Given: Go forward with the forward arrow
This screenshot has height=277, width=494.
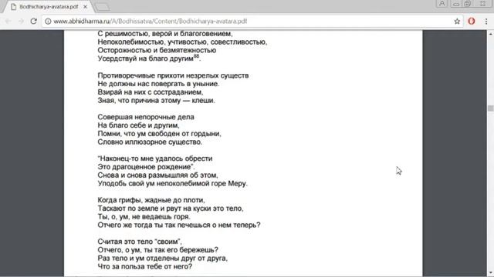Looking at the screenshot, I should click(21, 21).
